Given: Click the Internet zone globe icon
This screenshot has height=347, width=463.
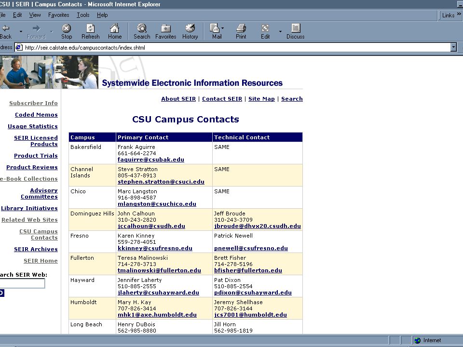Looking at the screenshot, I should pos(417,340).
